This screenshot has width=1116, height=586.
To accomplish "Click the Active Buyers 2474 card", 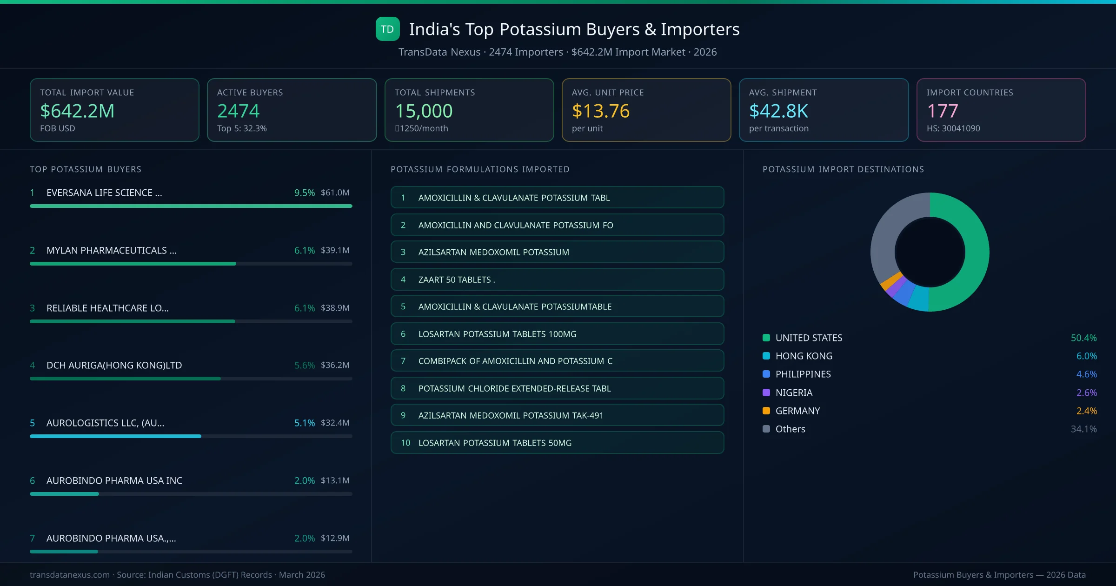I will pyautogui.click(x=292, y=110).
